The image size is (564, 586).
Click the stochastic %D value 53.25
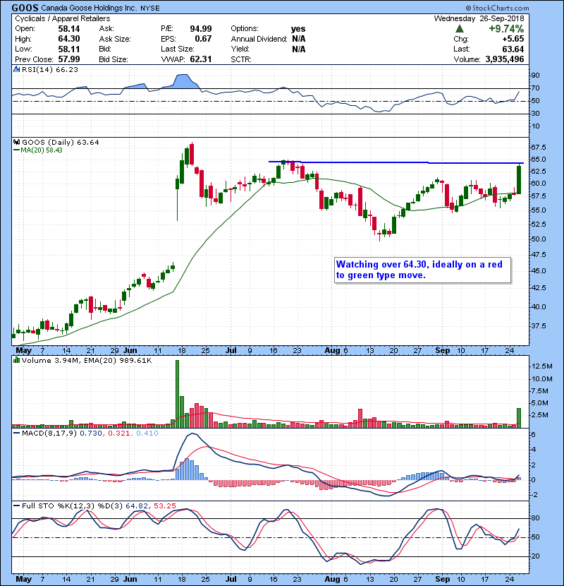point(164,506)
